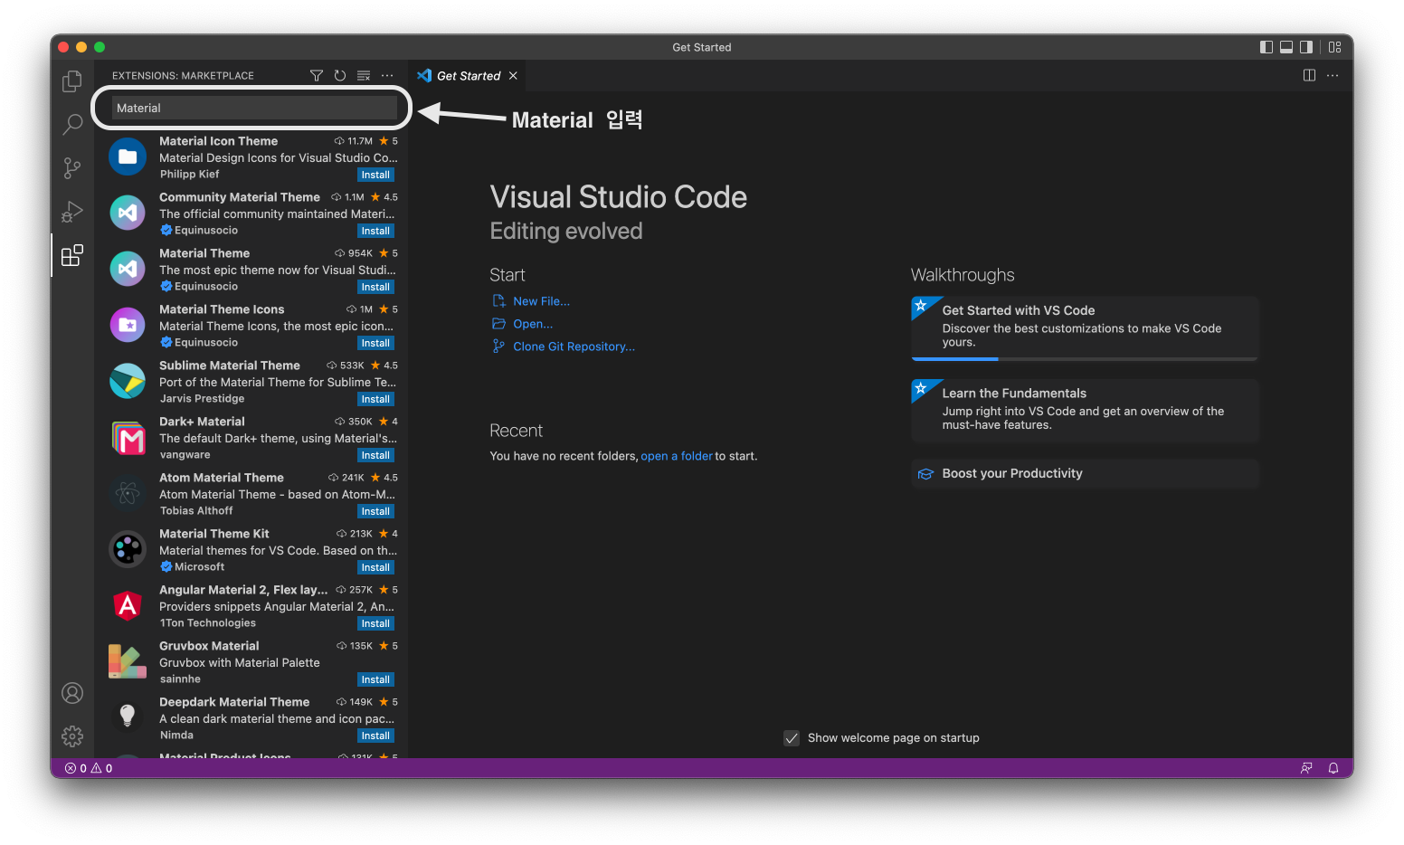The width and height of the screenshot is (1404, 845).
Task: Click the Dark+ Material extension icon
Action: (128, 437)
